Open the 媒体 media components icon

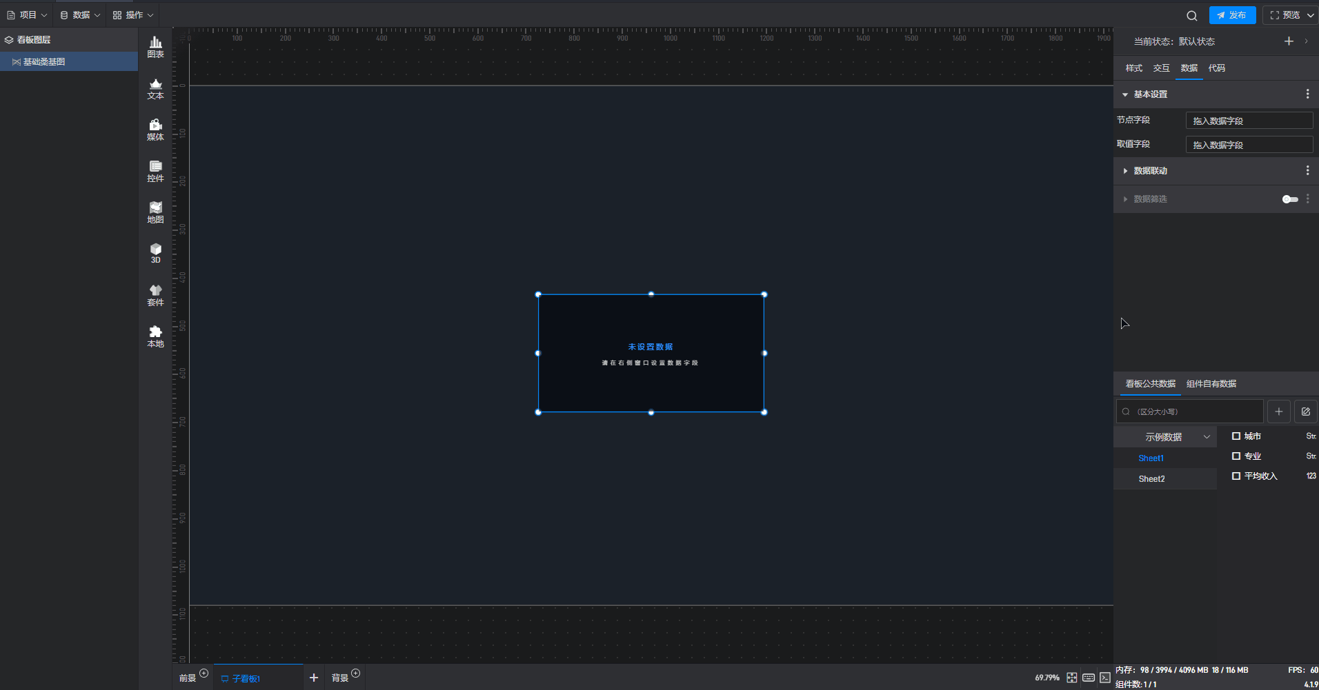coord(155,130)
